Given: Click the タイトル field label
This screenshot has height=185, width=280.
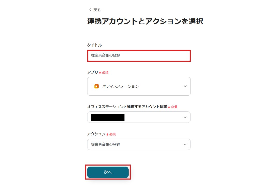Looking at the screenshot, I should pos(94,45).
